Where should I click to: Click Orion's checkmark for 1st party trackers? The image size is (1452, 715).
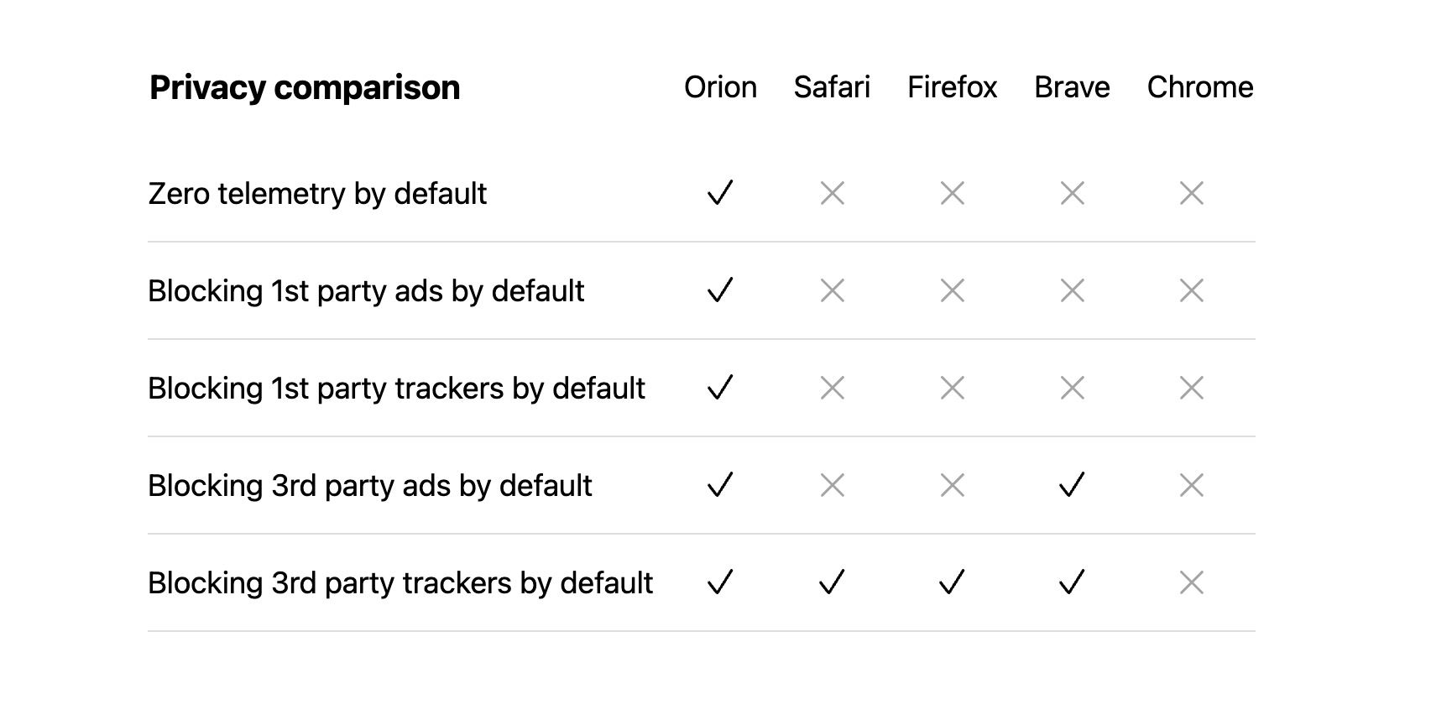pos(720,388)
